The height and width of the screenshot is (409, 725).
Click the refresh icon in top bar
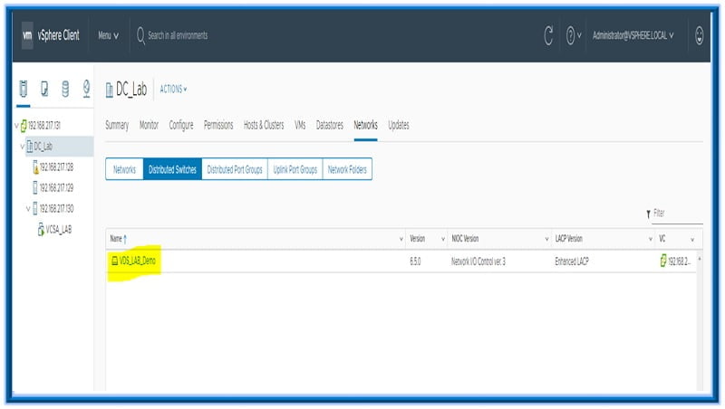point(548,35)
